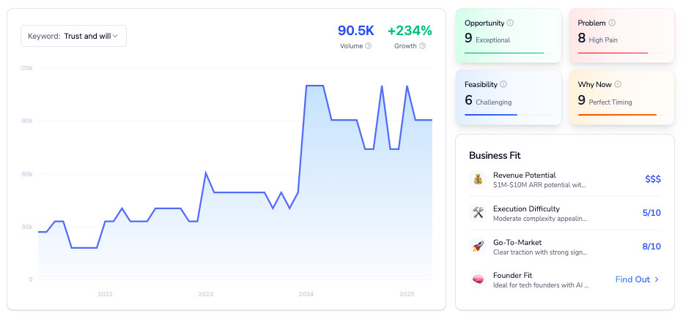The image size is (683, 316).
Task: Click the brain Founder Fit icon
Action: click(x=478, y=279)
